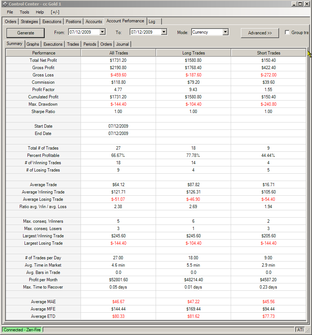312x335 pixels.
Task: Open the Help menu
Action: click(40, 12)
